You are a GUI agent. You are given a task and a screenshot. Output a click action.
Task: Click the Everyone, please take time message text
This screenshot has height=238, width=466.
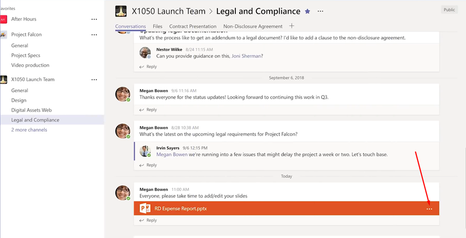(x=193, y=196)
